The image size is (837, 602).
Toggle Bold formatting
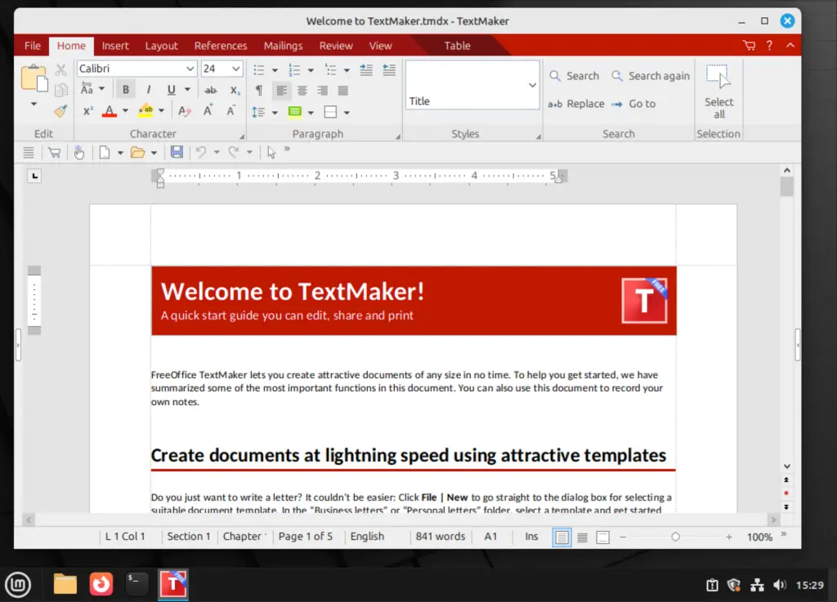coord(126,90)
